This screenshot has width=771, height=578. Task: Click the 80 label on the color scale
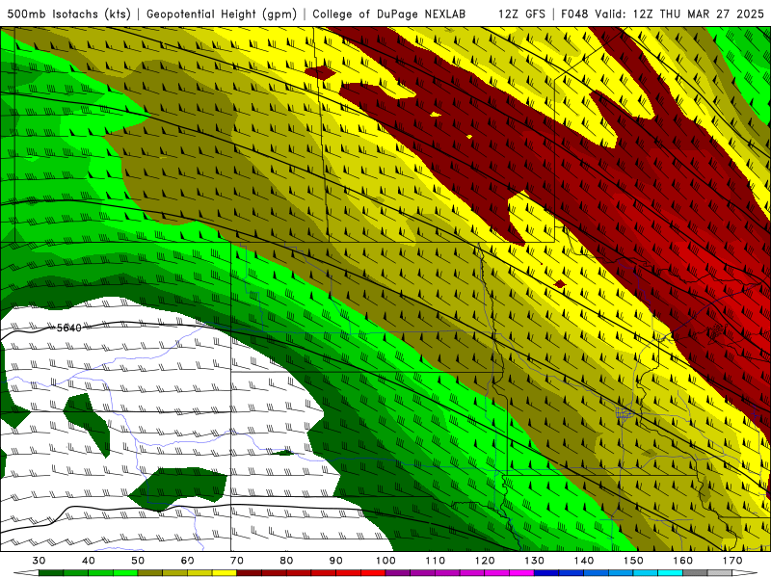pyautogui.click(x=286, y=561)
